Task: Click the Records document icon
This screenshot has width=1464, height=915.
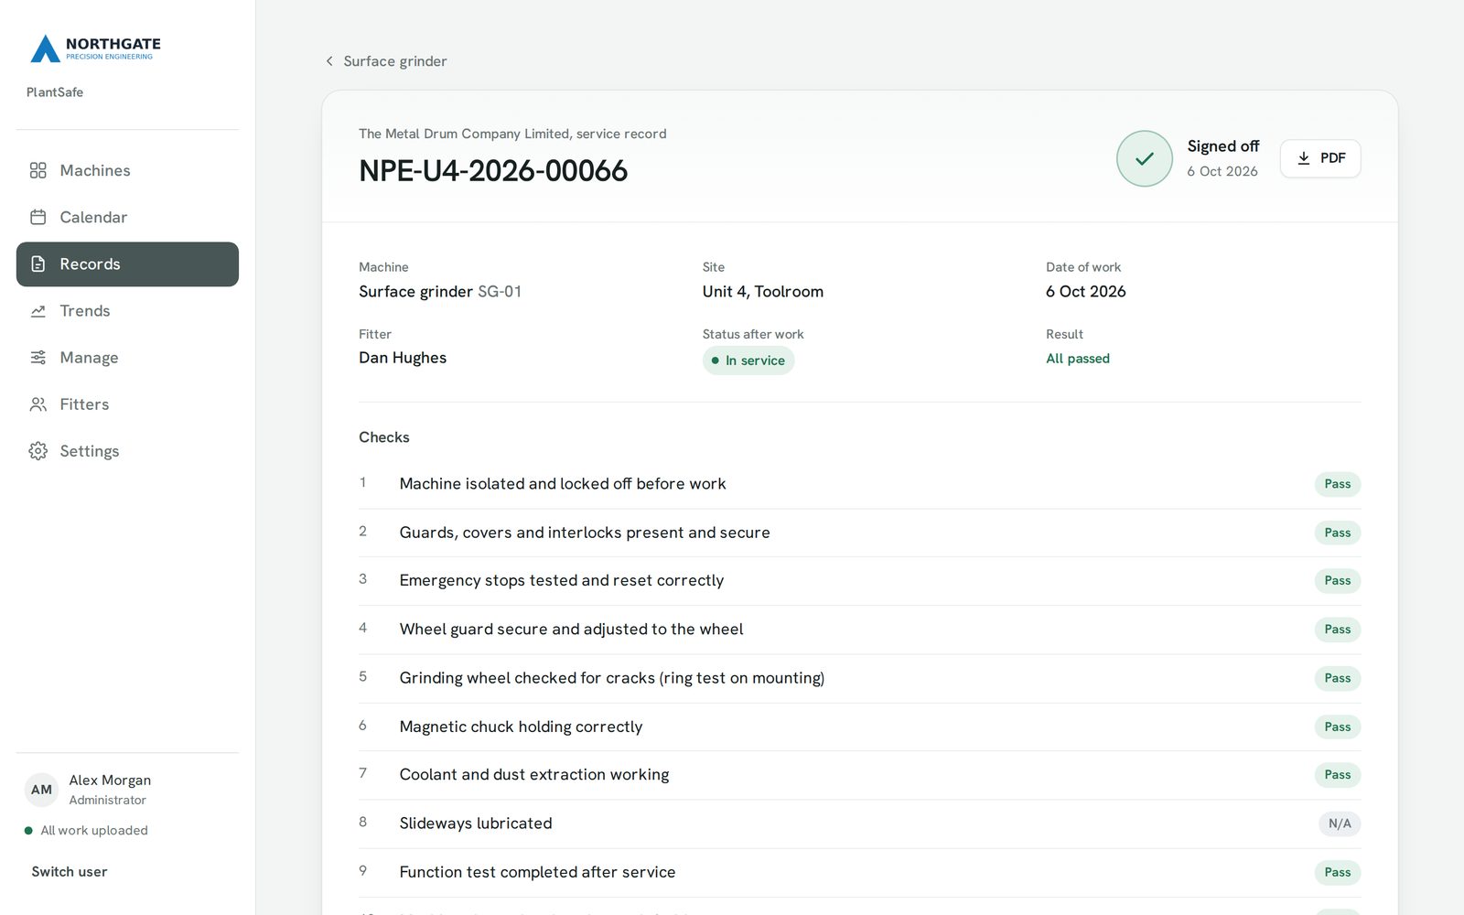Action: coord(38,264)
